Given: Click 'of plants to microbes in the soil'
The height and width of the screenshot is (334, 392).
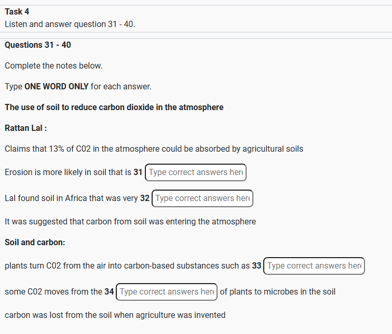Looking at the screenshot, I should [x=277, y=292].
